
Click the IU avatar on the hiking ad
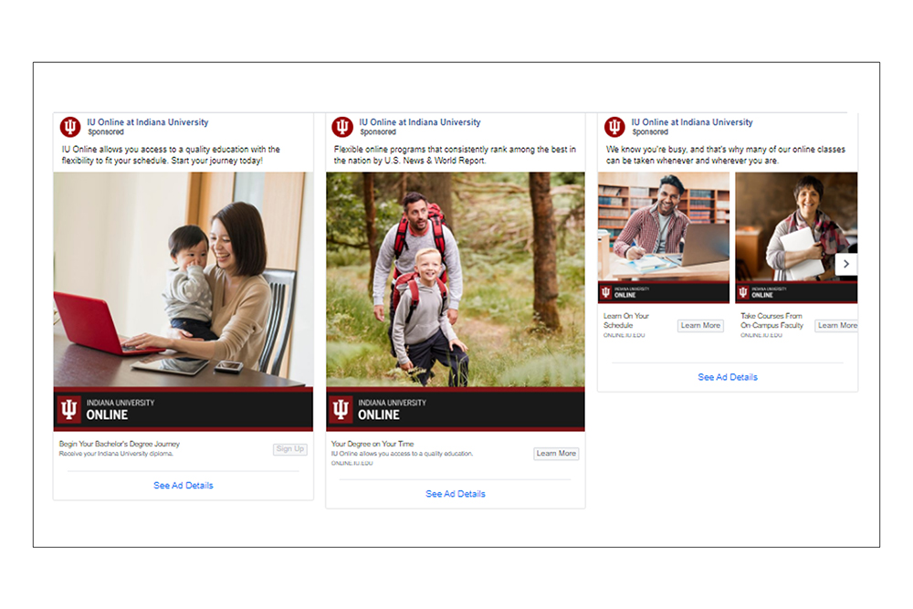[x=342, y=126]
